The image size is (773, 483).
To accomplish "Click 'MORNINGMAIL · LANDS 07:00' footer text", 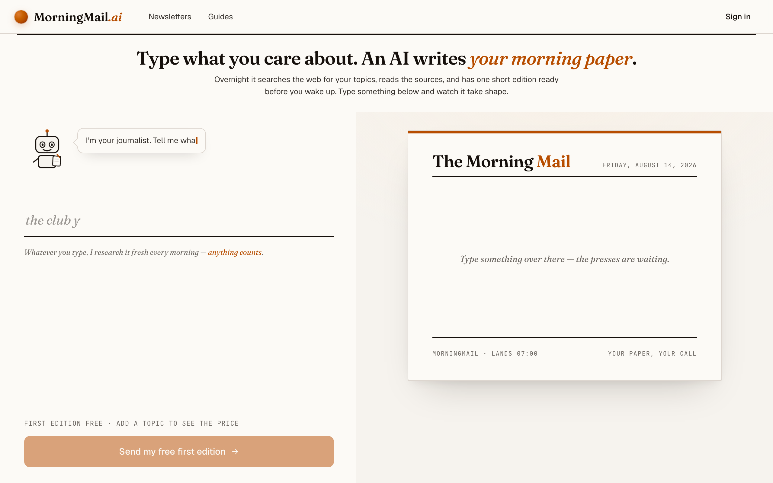I will click(x=485, y=353).
